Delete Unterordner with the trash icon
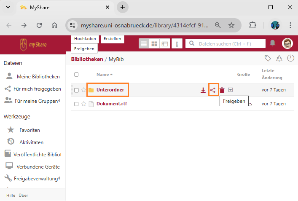Screen dimensions: 298x201 pyautogui.click(x=222, y=90)
